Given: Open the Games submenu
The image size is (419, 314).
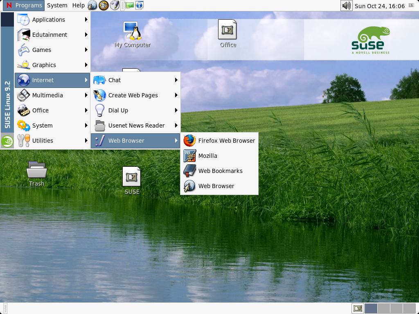Looking at the screenshot, I should pos(52,50).
